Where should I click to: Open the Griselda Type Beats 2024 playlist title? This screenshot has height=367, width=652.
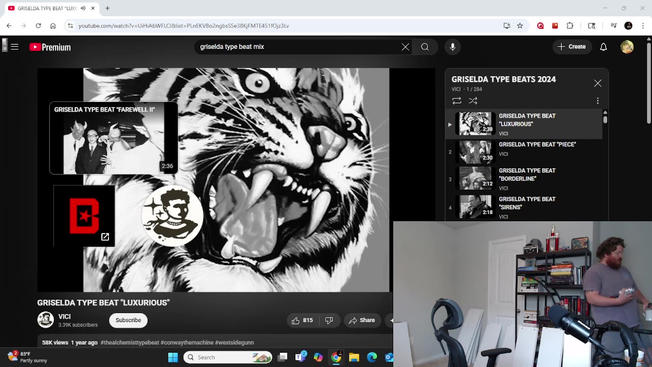tap(504, 79)
